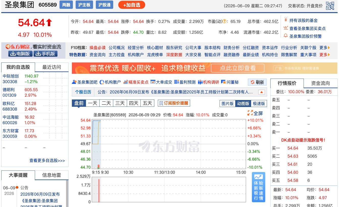Switch chart to 极速版
The height and width of the screenshot is (207, 355).
pyautogui.click(x=259, y=104)
